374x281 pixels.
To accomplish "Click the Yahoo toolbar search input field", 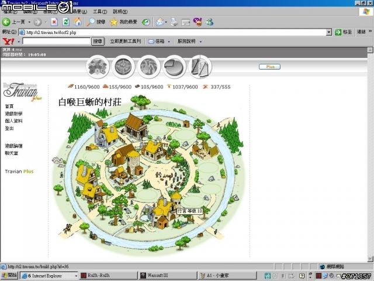I will coord(57,41).
